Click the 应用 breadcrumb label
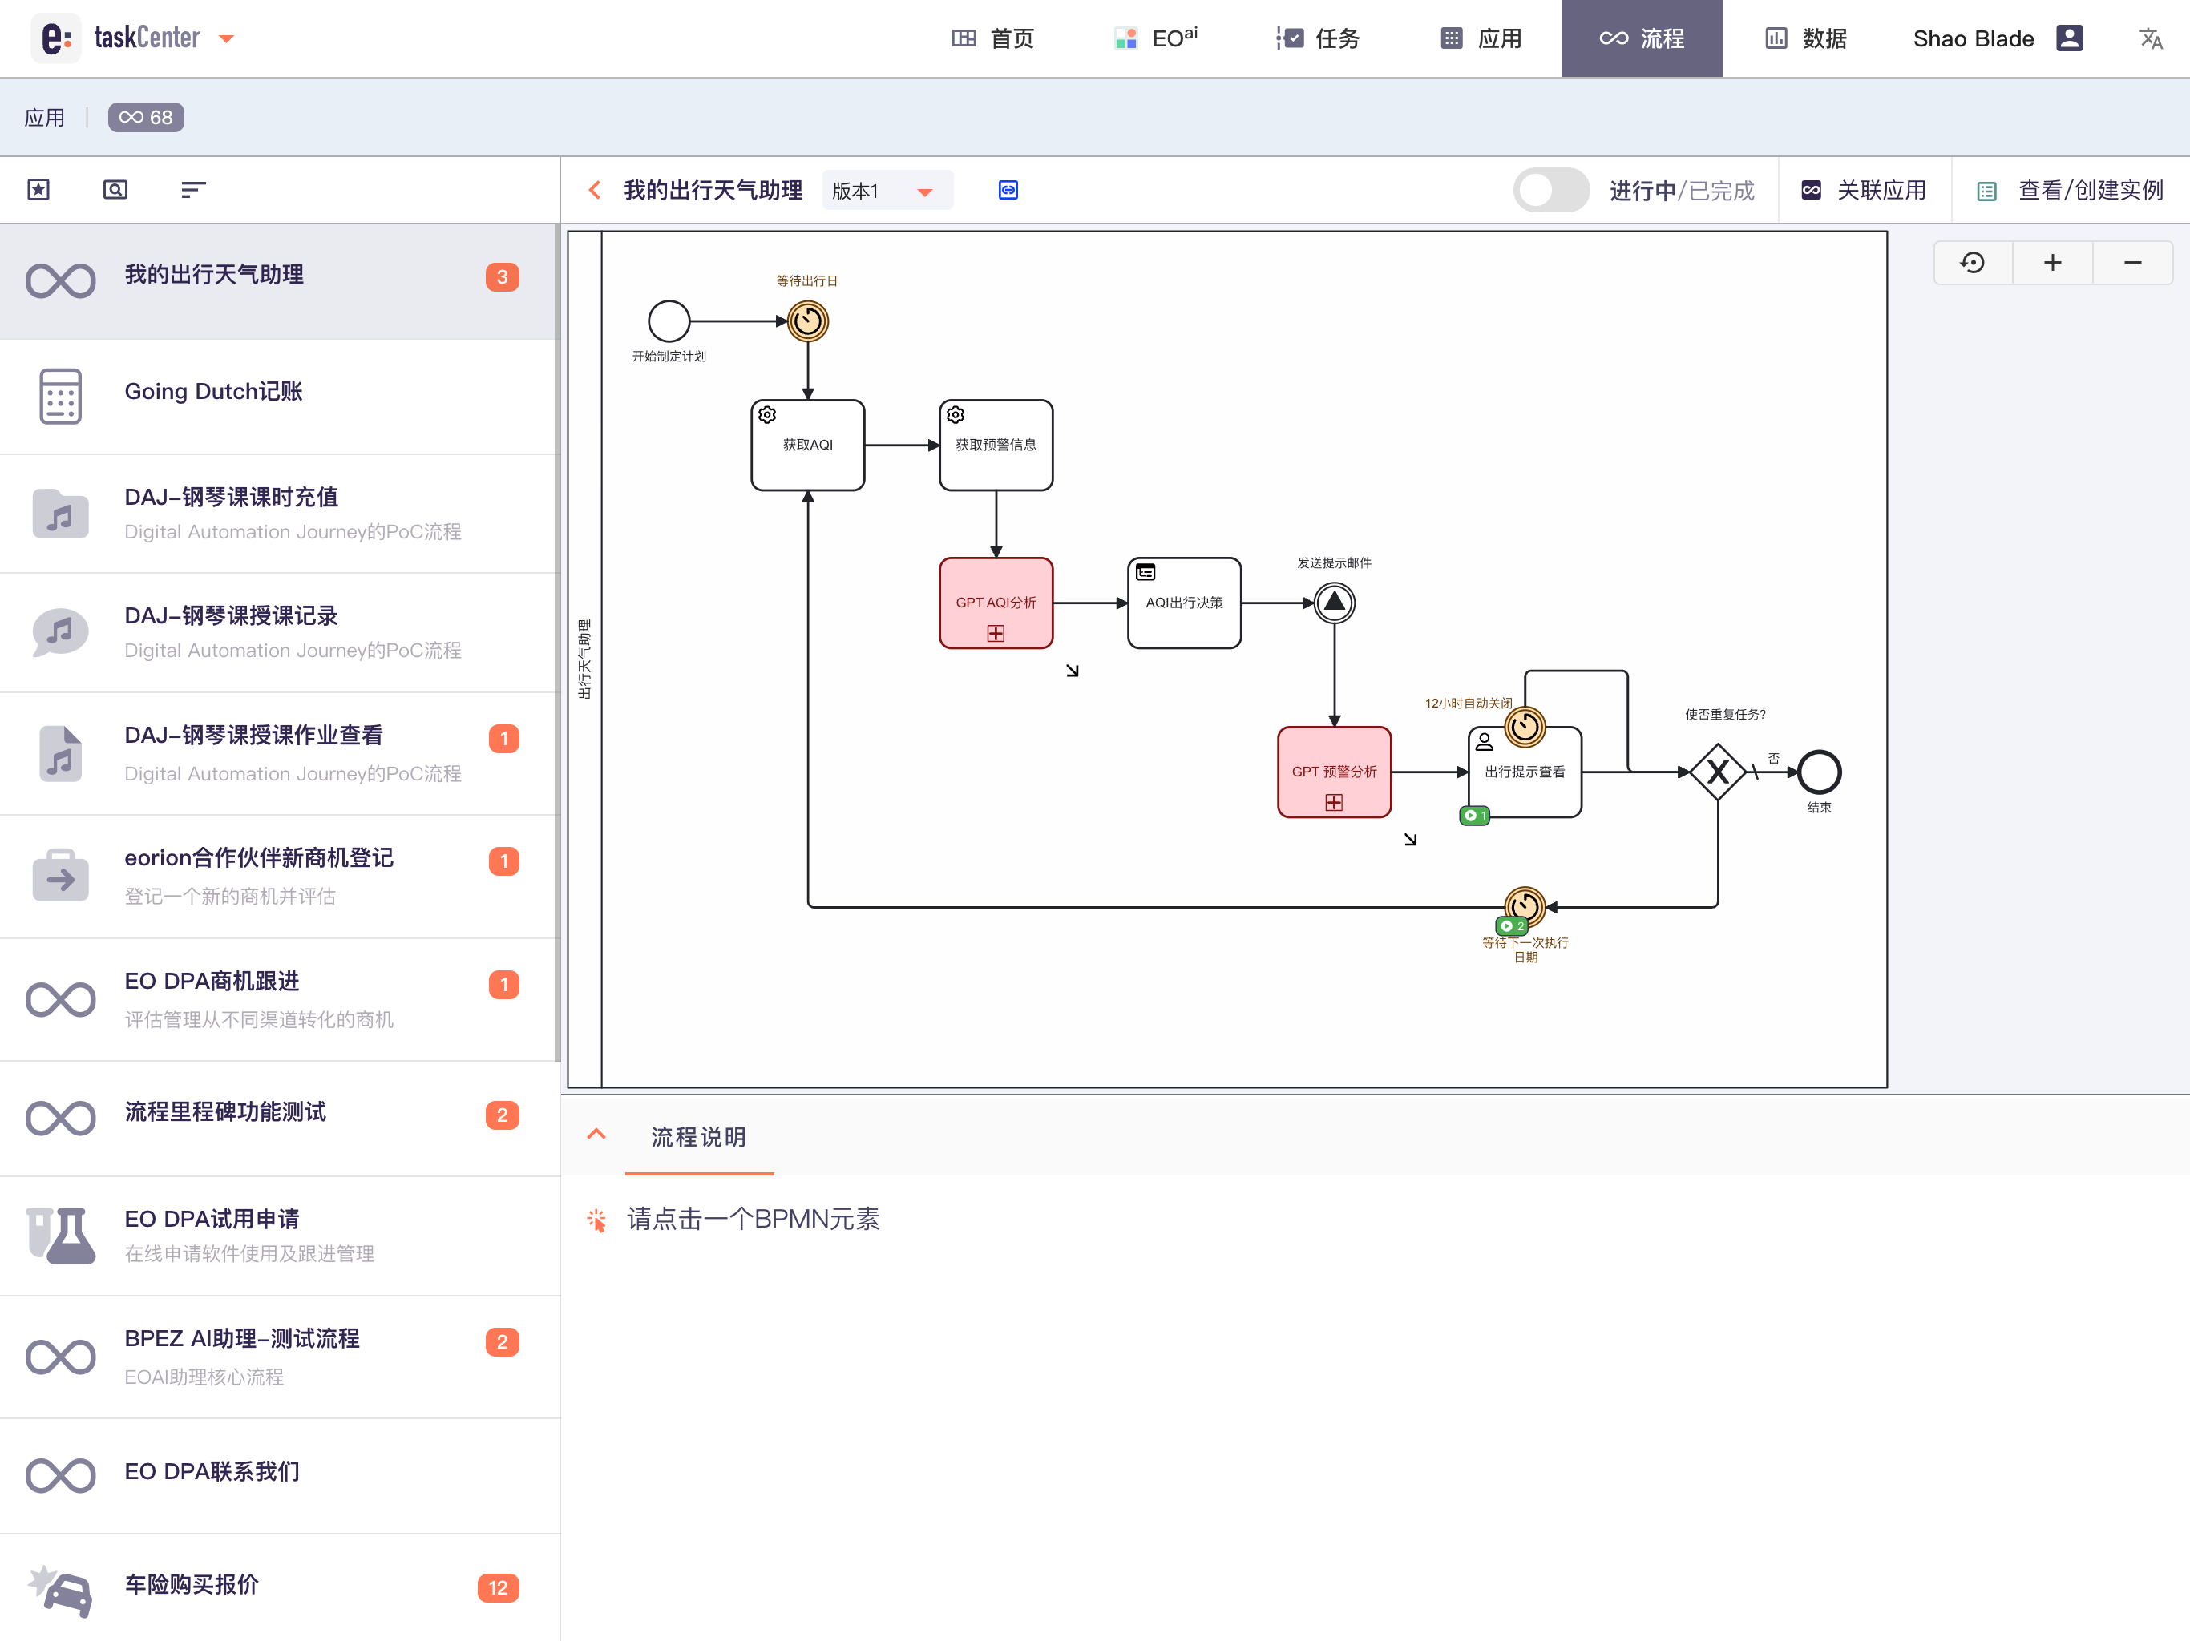Viewport: 2190px width, 1641px height. pos(45,118)
